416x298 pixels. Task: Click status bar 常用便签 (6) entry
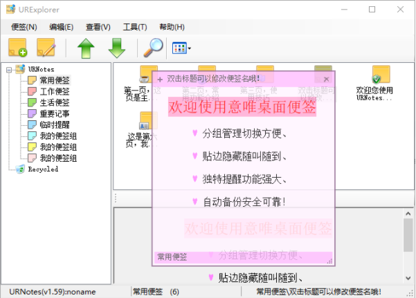click(x=156, y=292)
